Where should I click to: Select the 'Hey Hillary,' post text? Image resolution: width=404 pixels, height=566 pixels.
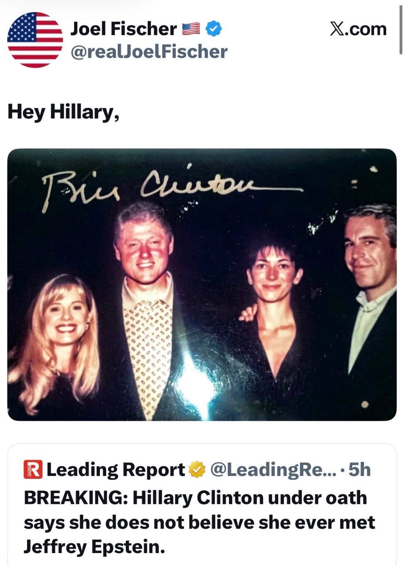(63, 112)
